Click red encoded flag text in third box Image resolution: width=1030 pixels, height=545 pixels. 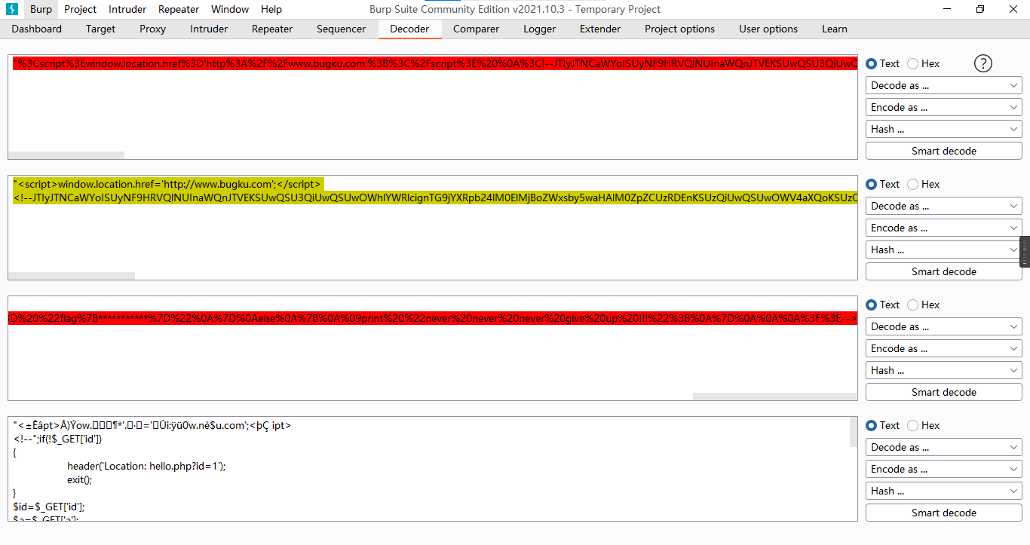click(433, 319)
